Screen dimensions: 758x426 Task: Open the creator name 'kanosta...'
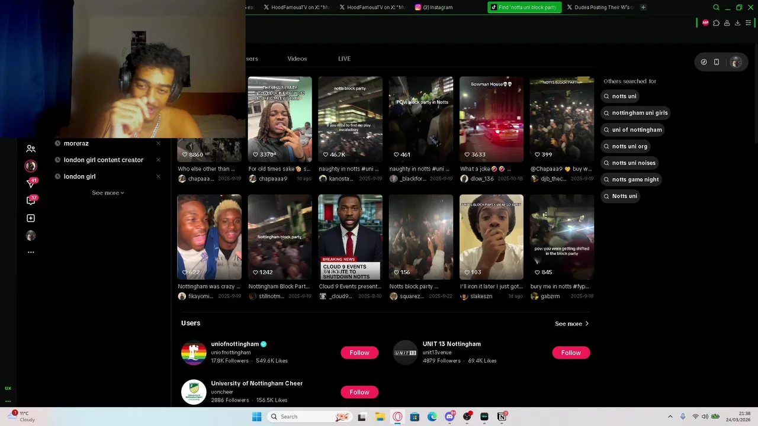341,179
